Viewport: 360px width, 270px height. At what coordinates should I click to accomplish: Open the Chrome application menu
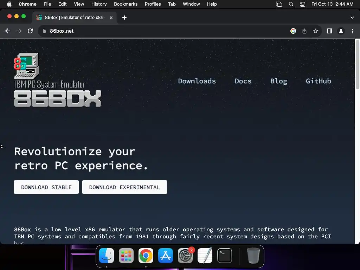tap(27, 4)
